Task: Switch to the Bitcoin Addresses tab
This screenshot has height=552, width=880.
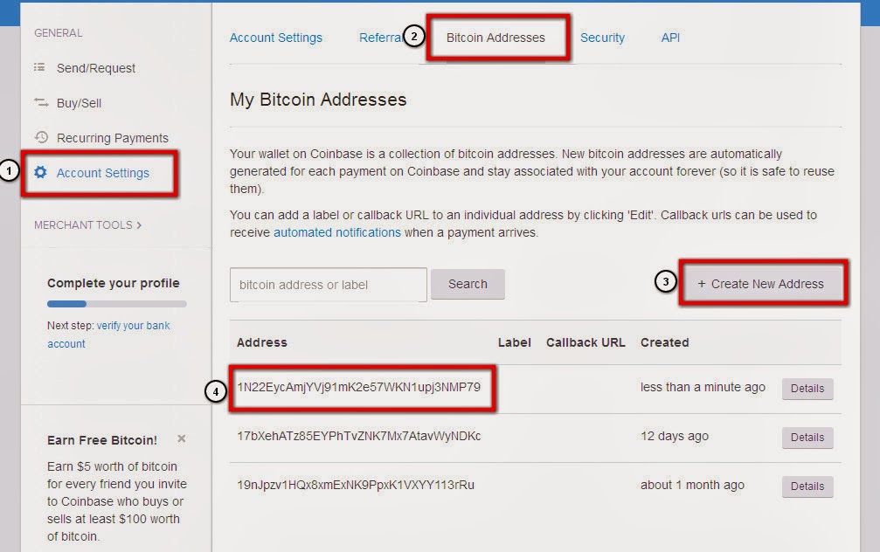Action: pyautogui.click(x=495, y=38)
